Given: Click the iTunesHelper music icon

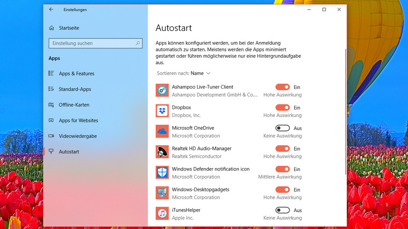Looking at the screenshot, I should 162,213.
